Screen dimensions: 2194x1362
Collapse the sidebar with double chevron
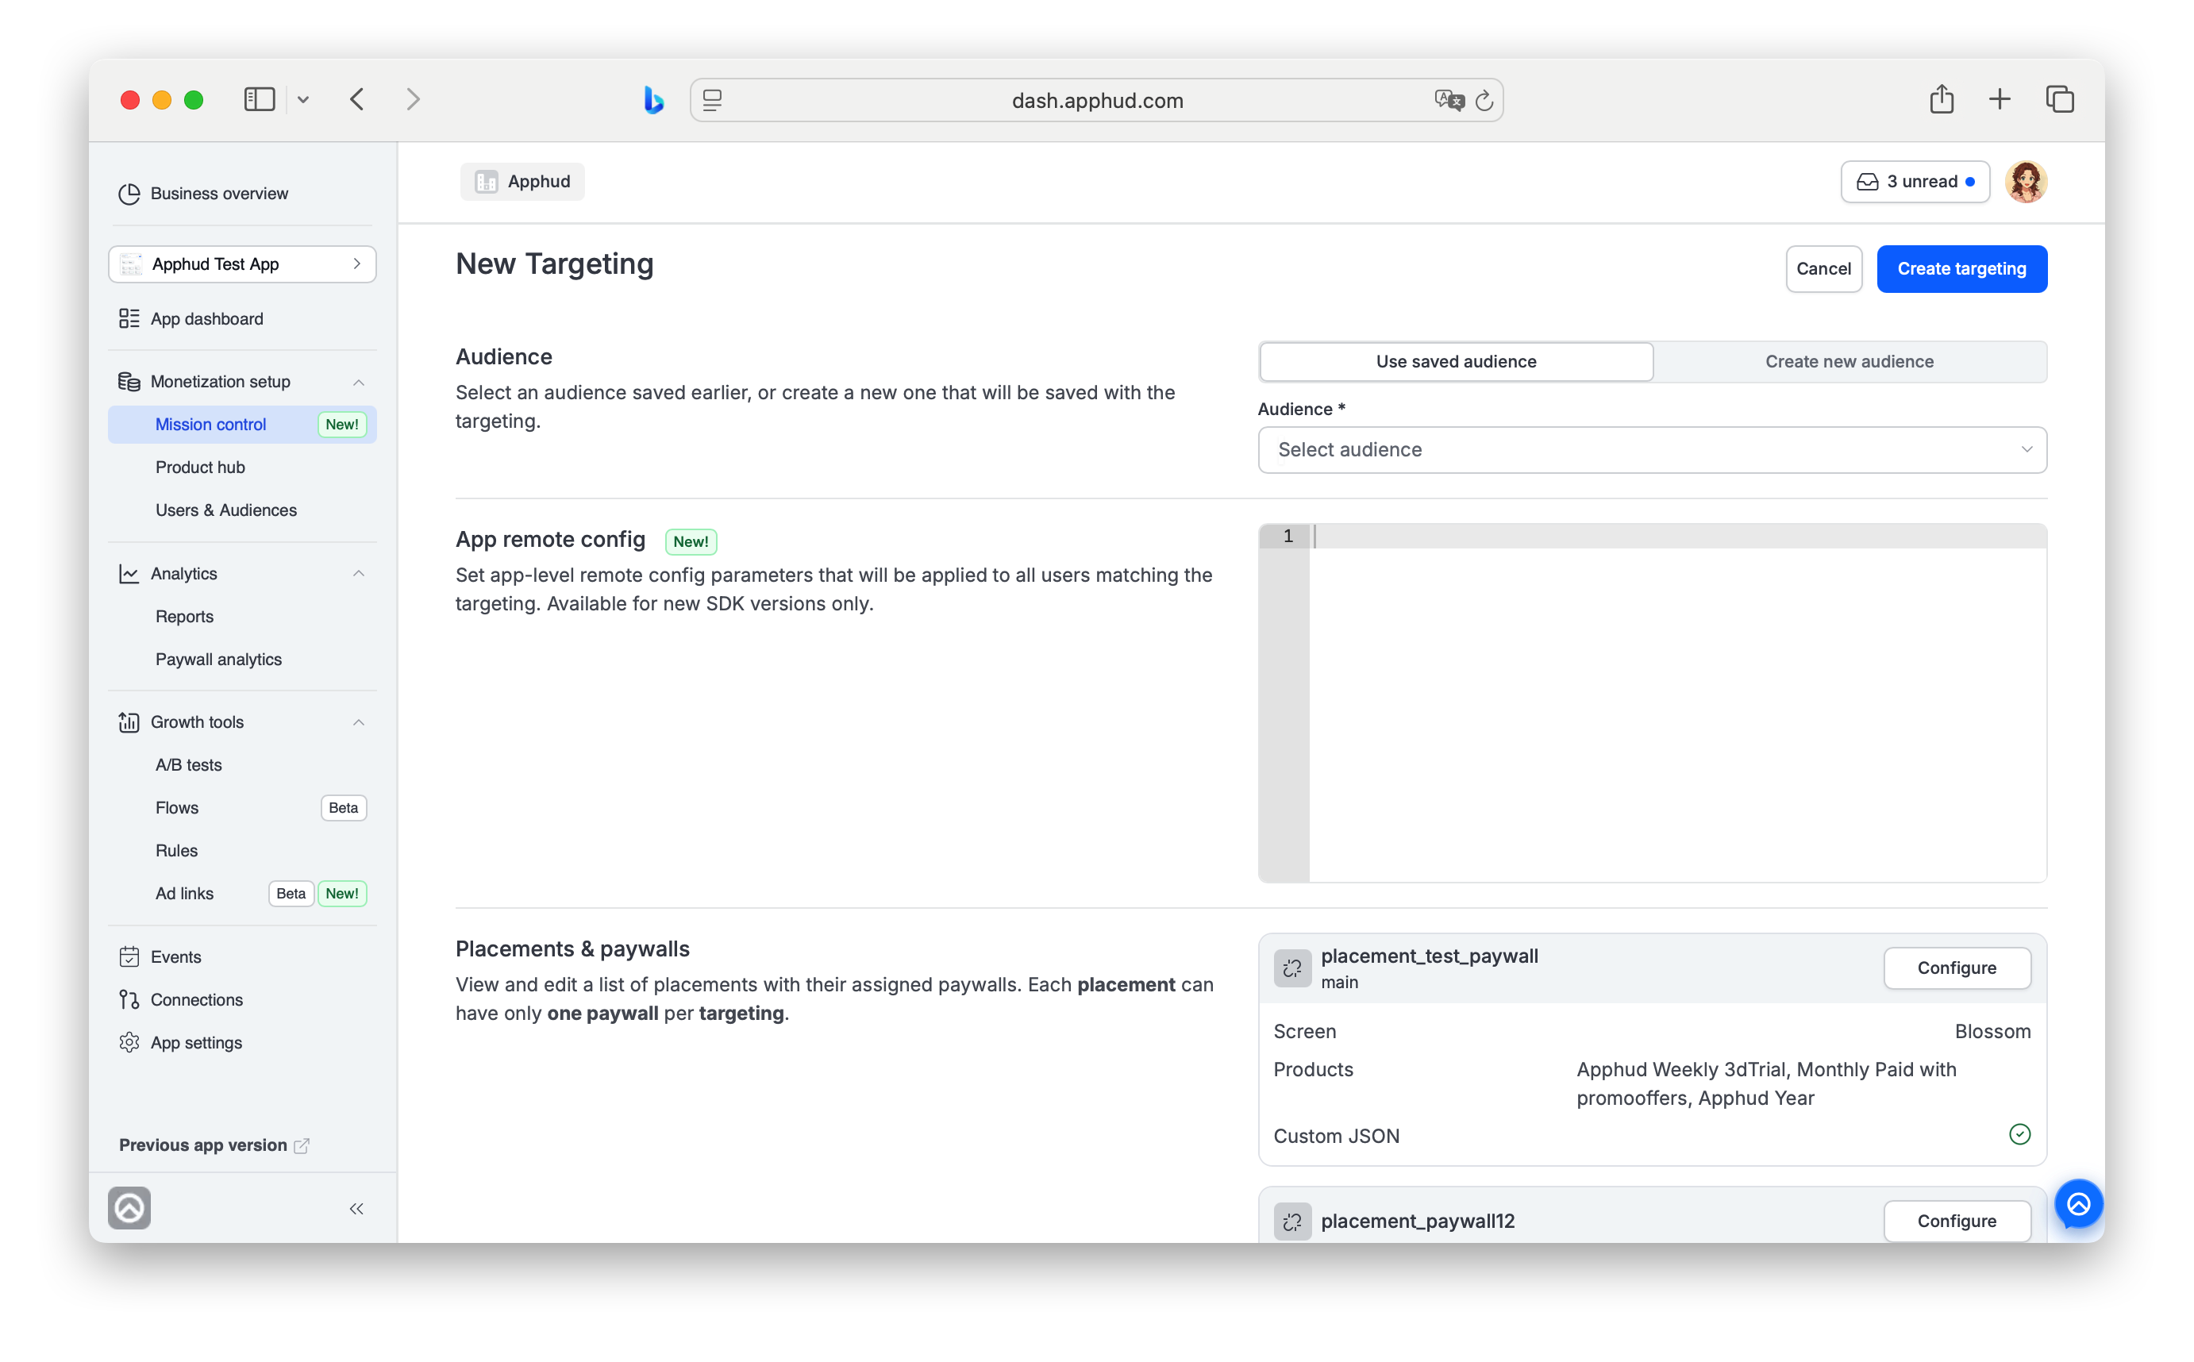coord(356,1210)
